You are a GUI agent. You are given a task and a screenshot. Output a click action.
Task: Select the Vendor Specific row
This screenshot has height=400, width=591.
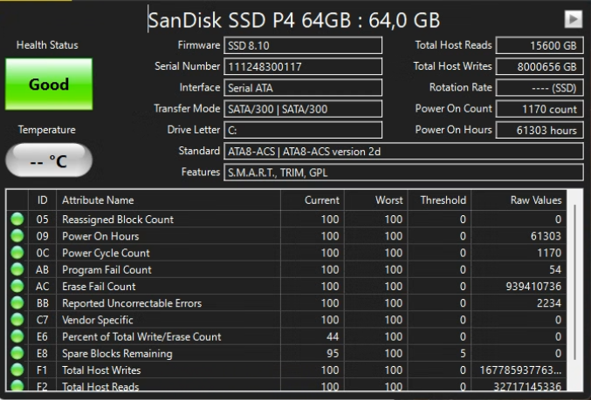[286, 320]
